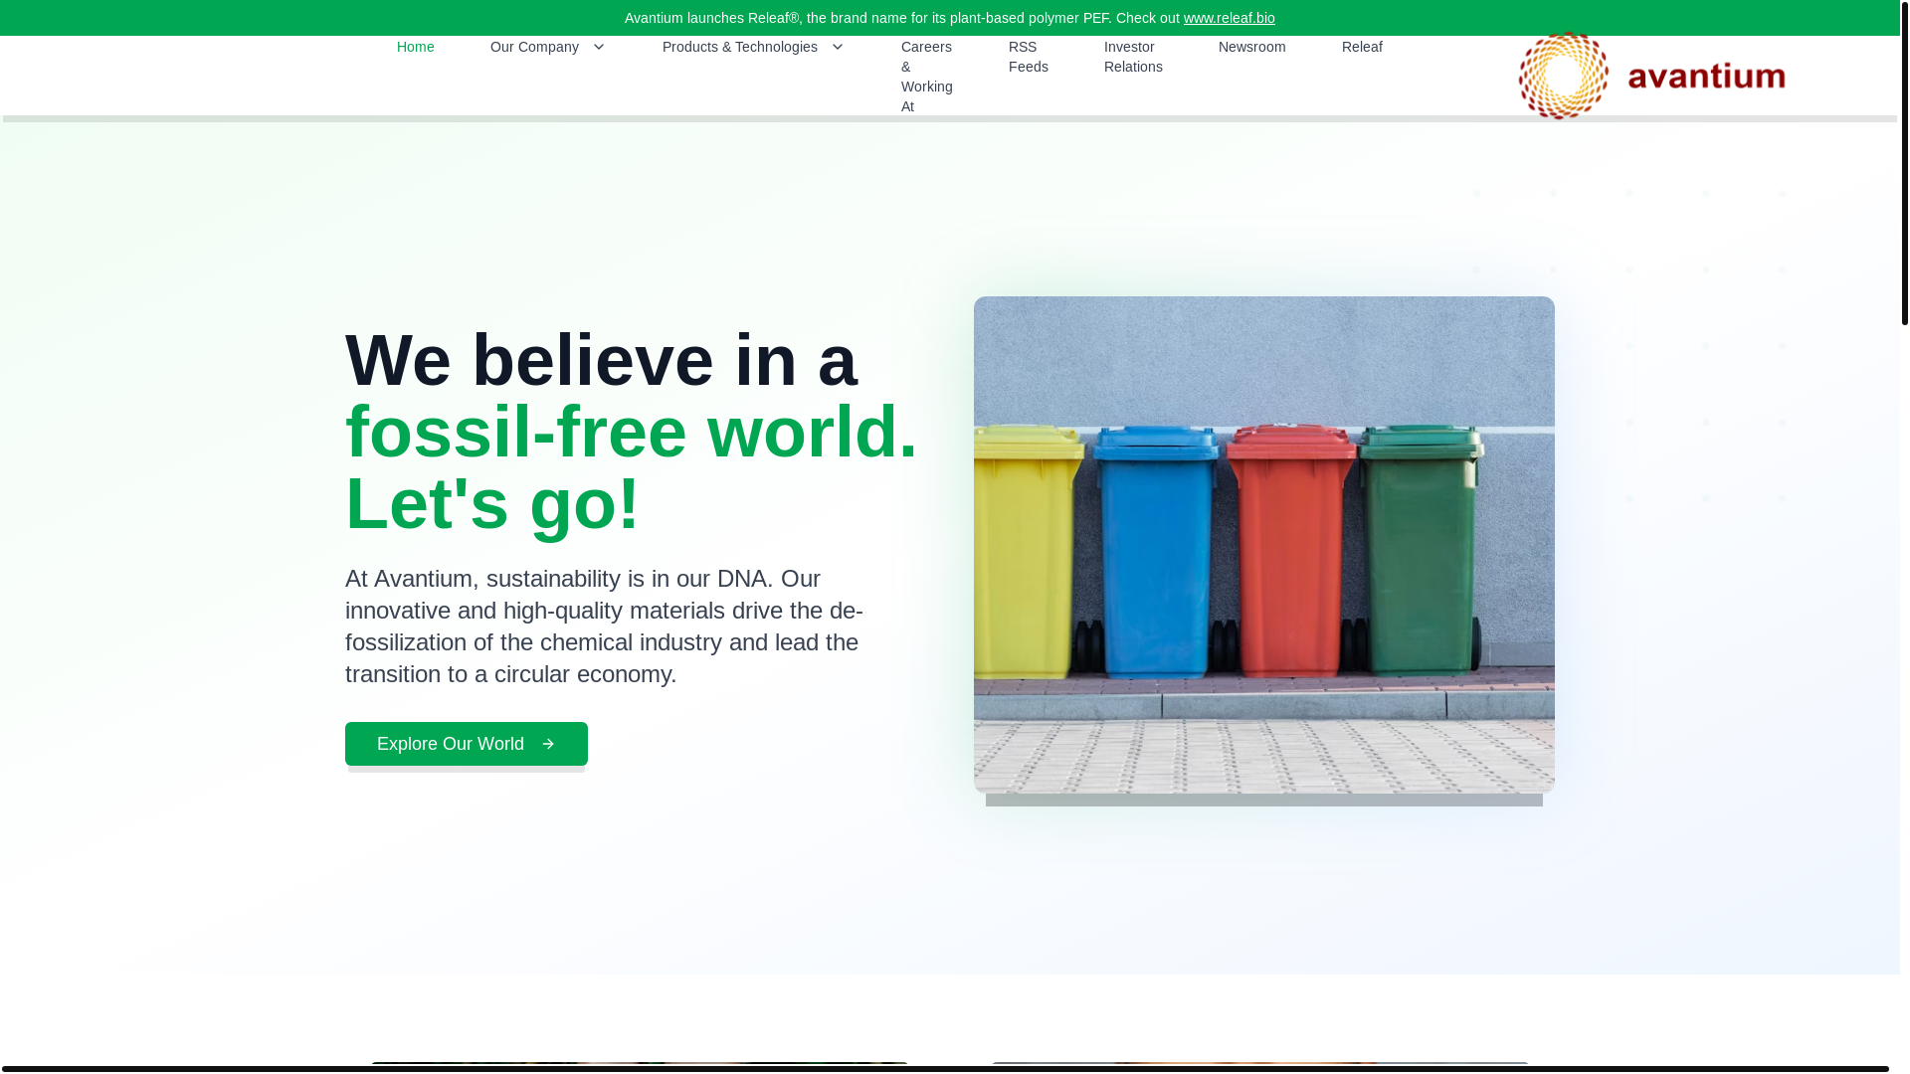
Task: Open the RSS Feeds page
Action: click(x=1028, y=57)
